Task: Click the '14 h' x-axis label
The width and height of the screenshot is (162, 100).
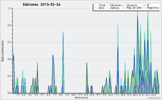Action: click(x=98, y=95)
